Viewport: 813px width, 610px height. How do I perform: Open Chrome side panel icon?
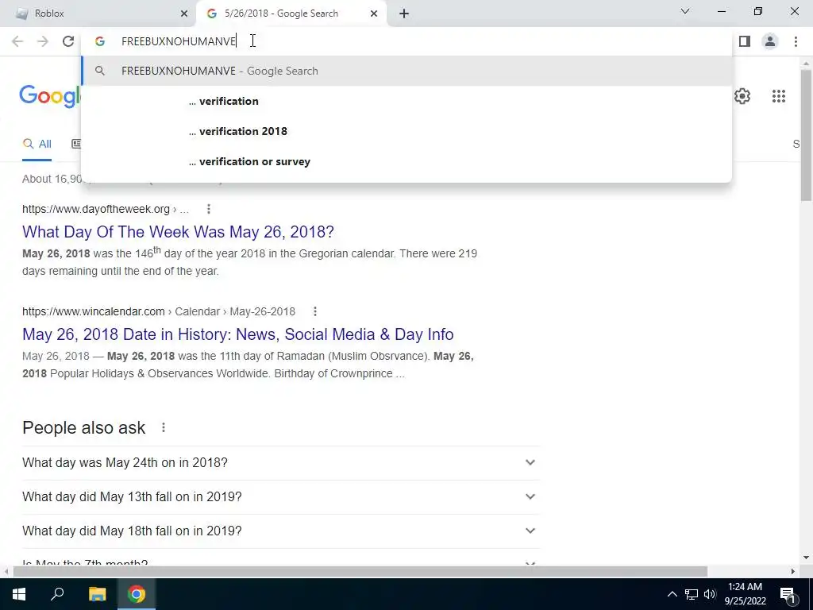(745, 41)
